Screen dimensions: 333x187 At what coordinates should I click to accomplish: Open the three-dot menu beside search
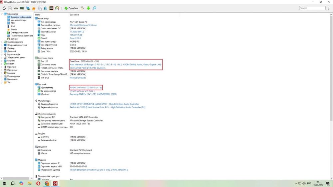(x=329, y=8)
